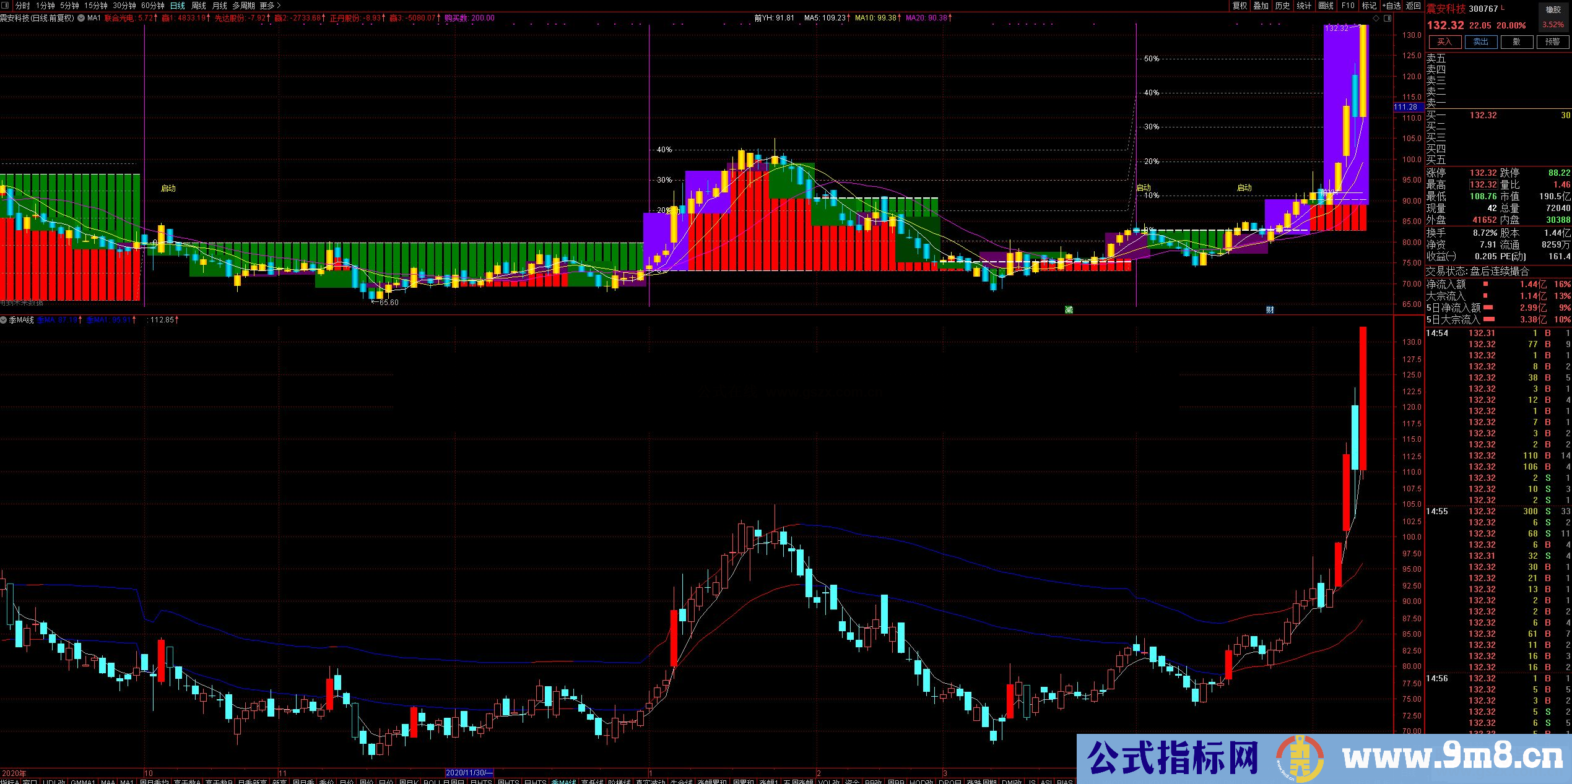Expand the MA1 indicator dropdown arrow
This screenshot has height=784, width=1572.
tap(81, 18)
